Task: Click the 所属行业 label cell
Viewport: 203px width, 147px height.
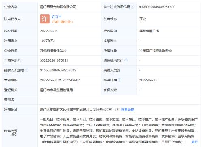Action: coord(119,51)
